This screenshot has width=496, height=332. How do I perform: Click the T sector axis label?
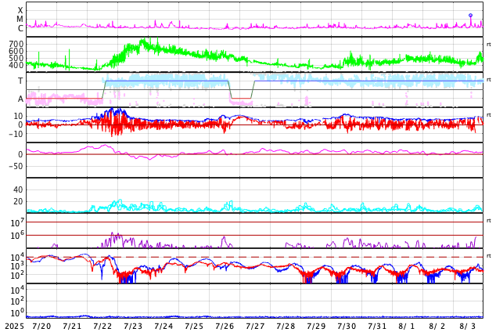[x=20, y=81]
